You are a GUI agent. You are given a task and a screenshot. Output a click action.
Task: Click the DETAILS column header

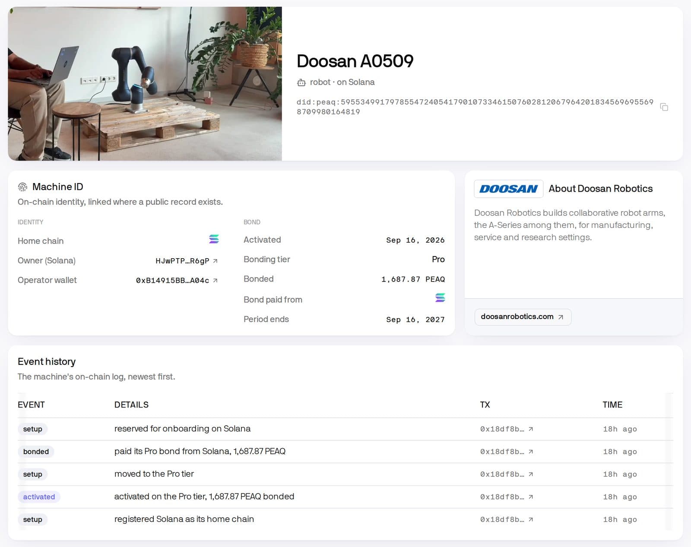[x=131, y=405]
